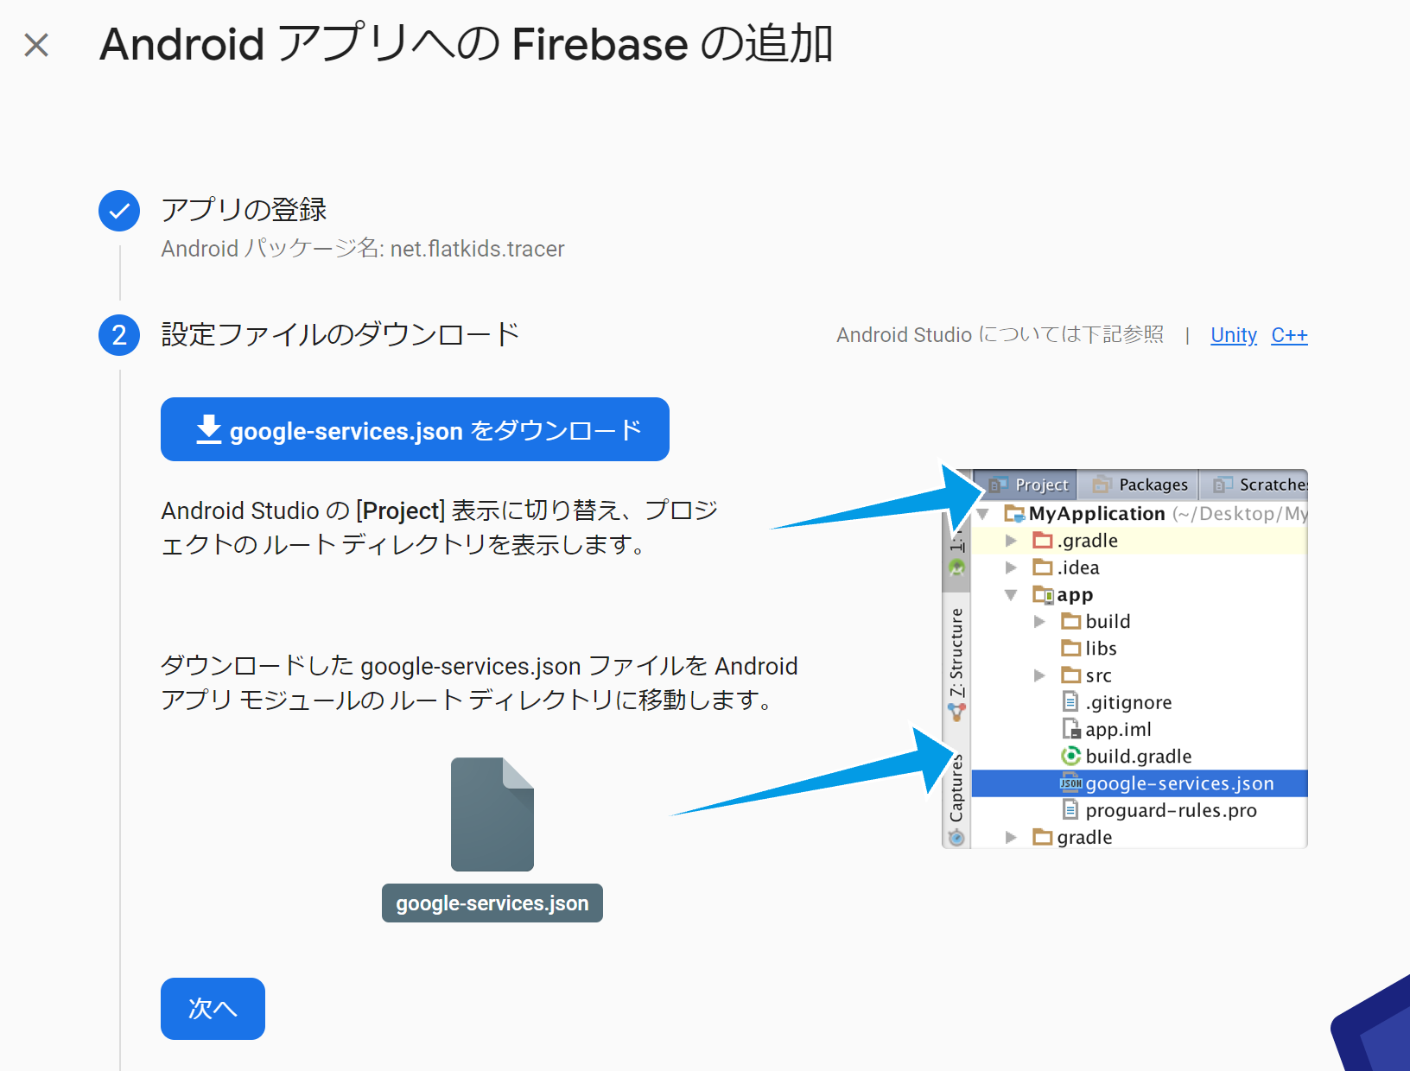This screenshot has height=1071, width=1410.
Task: Expand the .gradle folder arrow
Action: point(1011,541)
